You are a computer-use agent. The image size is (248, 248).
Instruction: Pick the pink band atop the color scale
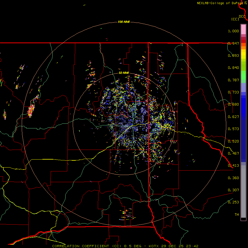(243, 29)
